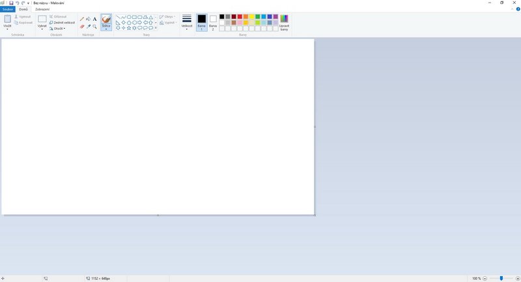Open the Otočit rotate dropdown
The image size is (521, 282).
pyautogui.click(x=58, y=29)
